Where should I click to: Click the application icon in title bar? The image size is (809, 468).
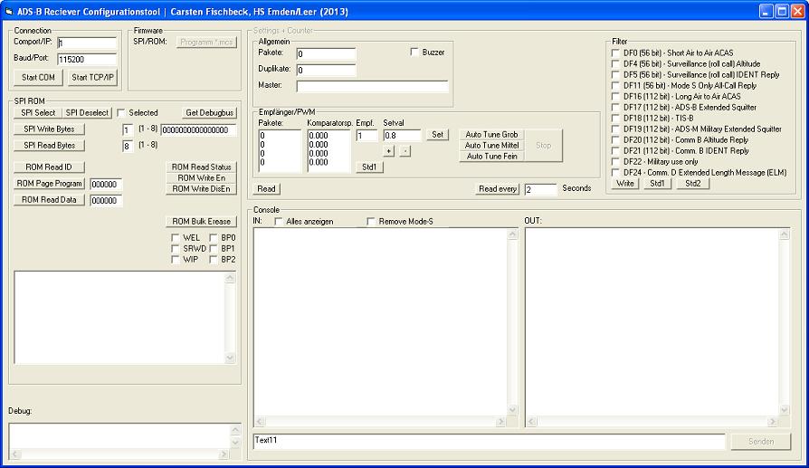(9, 12)
